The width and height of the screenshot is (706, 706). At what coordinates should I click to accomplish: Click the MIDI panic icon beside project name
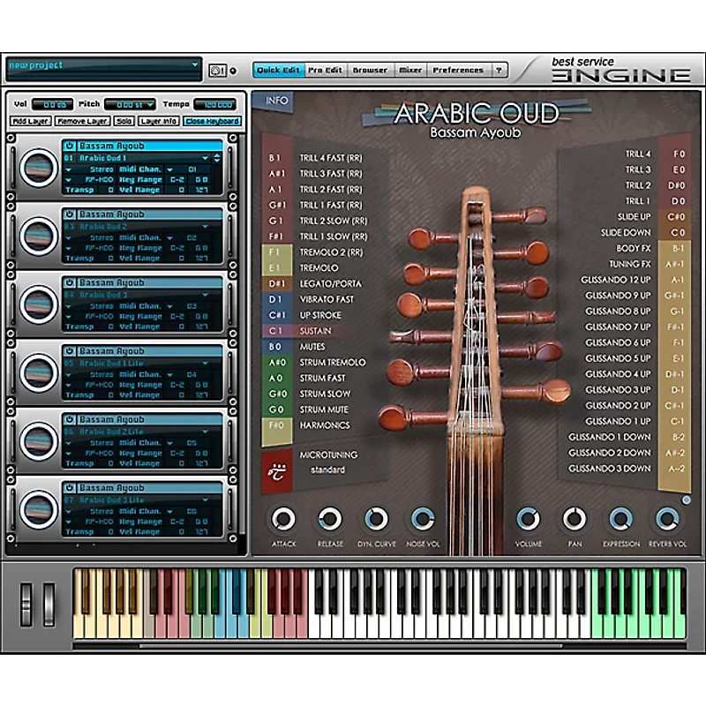pyautogui.click(x=217, y=71)
